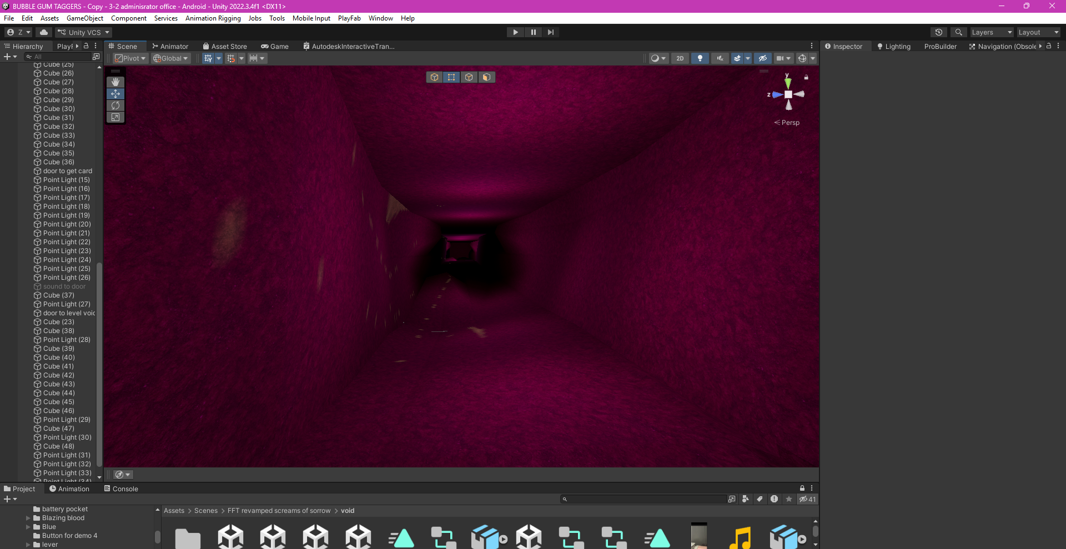Click Search by Type icon in Project

[x=746, y=499]
